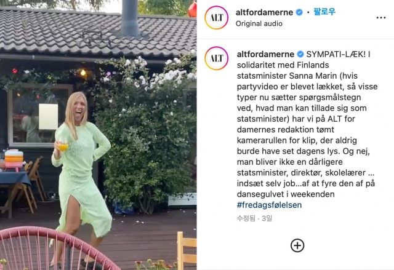The image size is (394, 270).
Task: Click the orange drink dispenser in the video
Action: pos(14,160)
